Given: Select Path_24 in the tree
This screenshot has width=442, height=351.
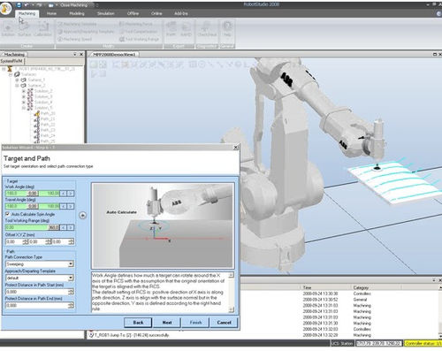Looking at the screenshot, I should pos(48,135).
